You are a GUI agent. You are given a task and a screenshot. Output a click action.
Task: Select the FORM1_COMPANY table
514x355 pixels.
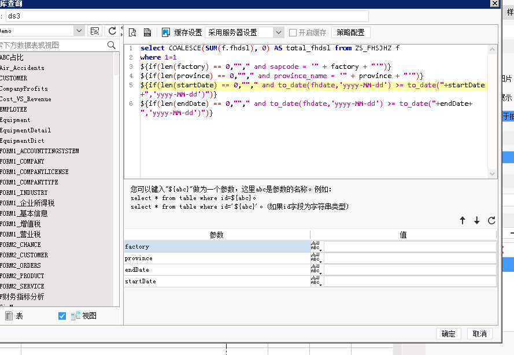[22, 161]
